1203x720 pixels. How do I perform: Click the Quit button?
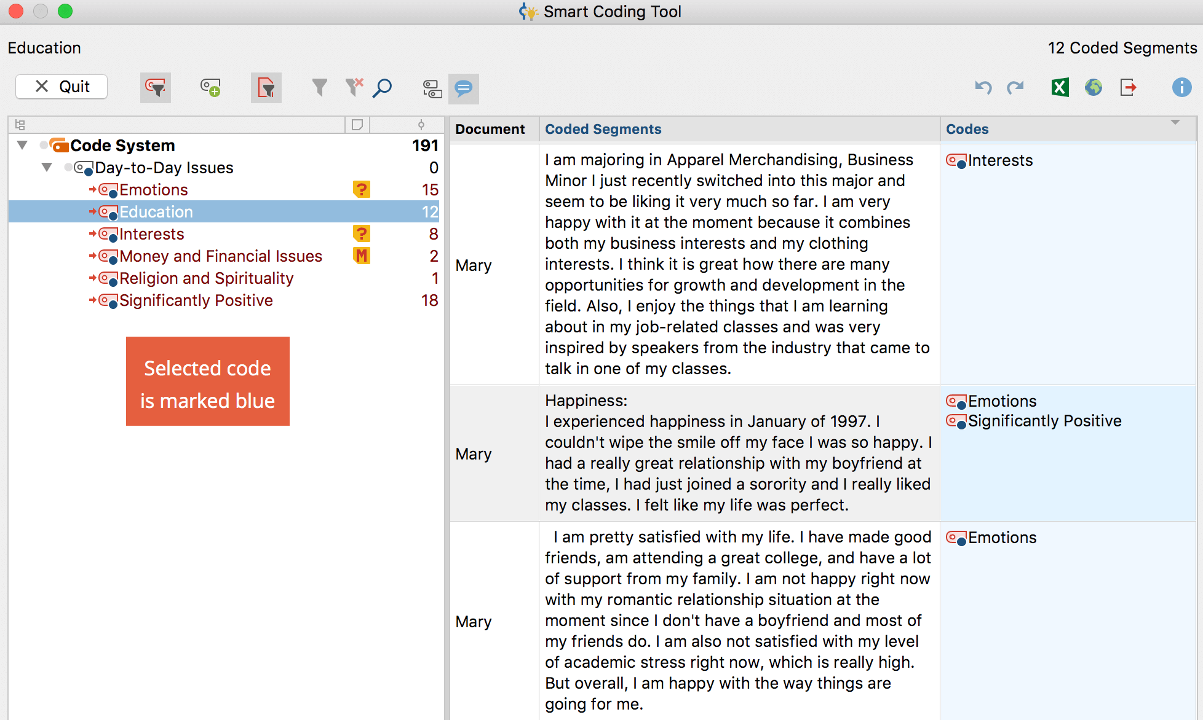[62, 87]
